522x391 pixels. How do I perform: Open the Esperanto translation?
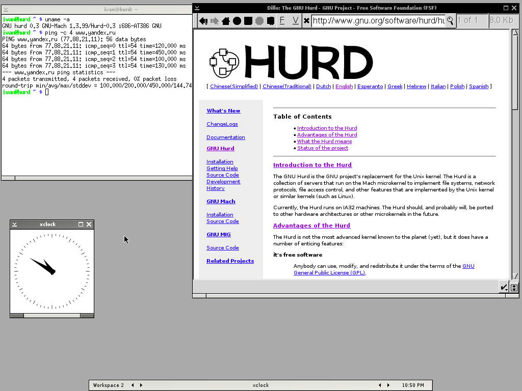coord(370,87)
